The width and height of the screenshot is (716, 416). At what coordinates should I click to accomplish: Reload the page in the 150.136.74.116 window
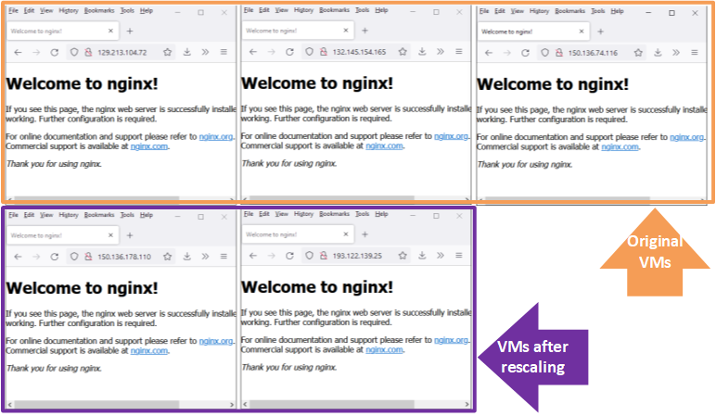tap(525, 53)
